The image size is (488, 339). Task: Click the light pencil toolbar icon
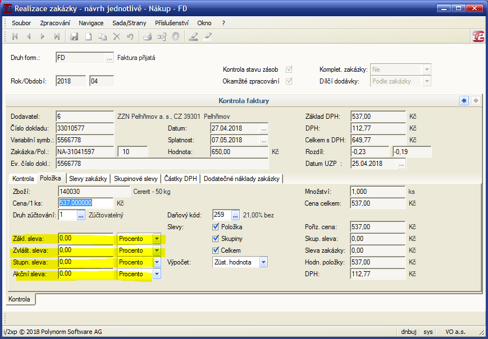tap(207, 36)
